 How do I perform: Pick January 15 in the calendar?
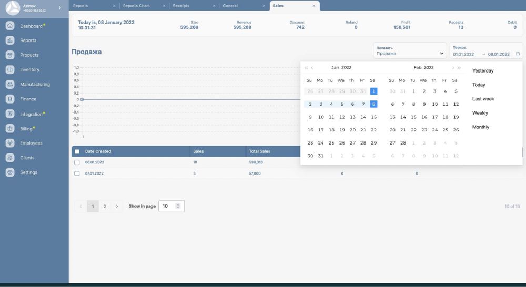point(373,117)
